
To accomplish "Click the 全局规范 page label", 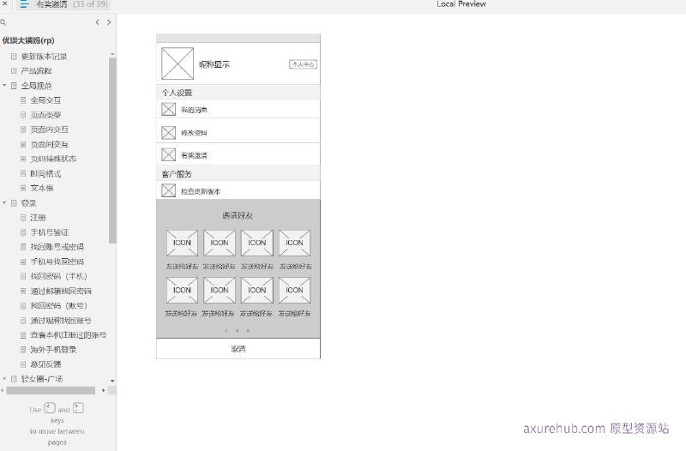I will click(x=36, y=86).
